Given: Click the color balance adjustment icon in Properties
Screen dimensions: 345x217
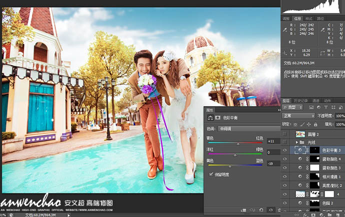Looking at the screenshot, I should 209,118.
